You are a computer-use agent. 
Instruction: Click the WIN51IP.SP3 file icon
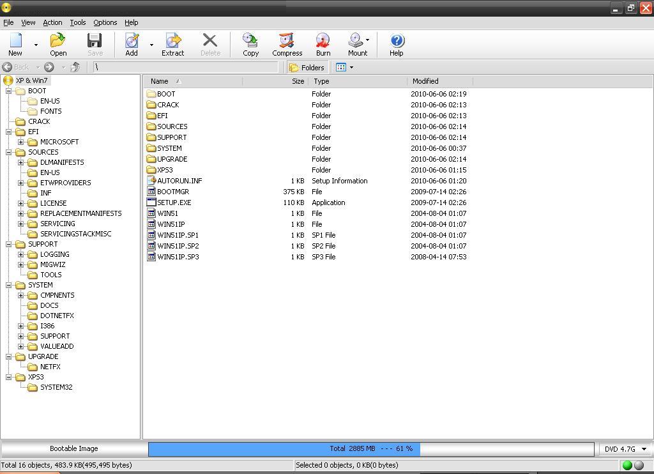pos(151,257)
